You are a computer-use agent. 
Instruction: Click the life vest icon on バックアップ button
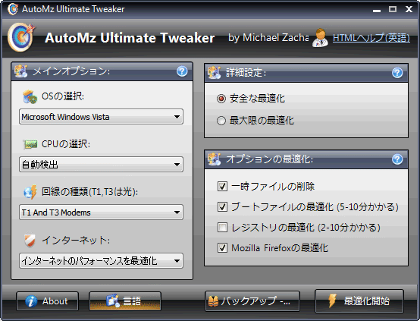point(214,301)
